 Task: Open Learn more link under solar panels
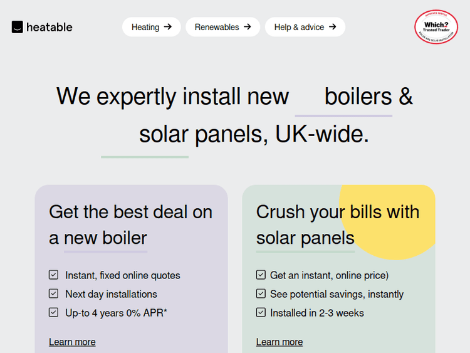279,342
